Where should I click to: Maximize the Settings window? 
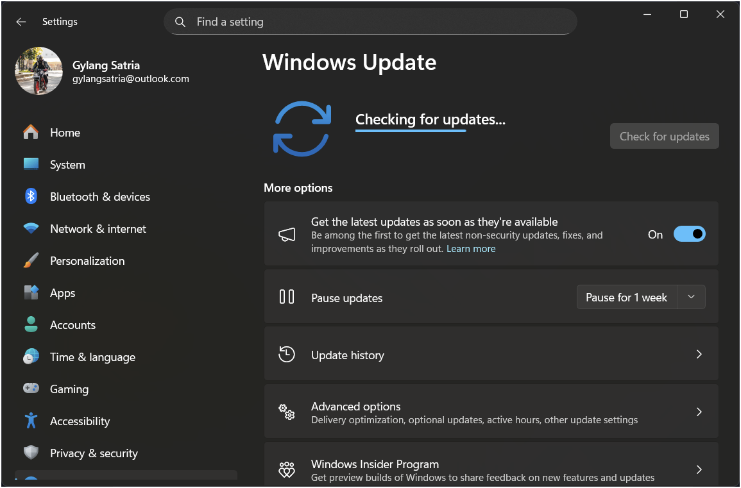pos(684,14)
